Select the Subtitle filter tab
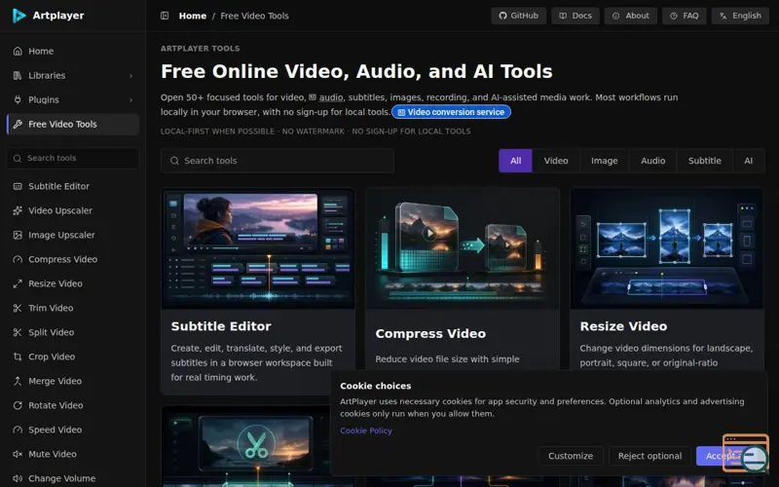 point(704,161)
